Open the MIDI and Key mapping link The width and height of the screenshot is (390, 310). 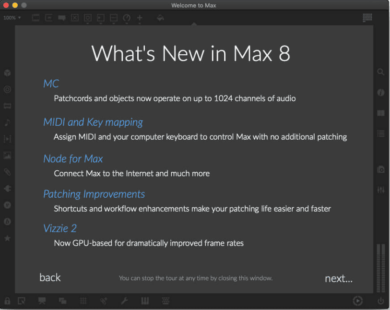click(x=93, y=122)
